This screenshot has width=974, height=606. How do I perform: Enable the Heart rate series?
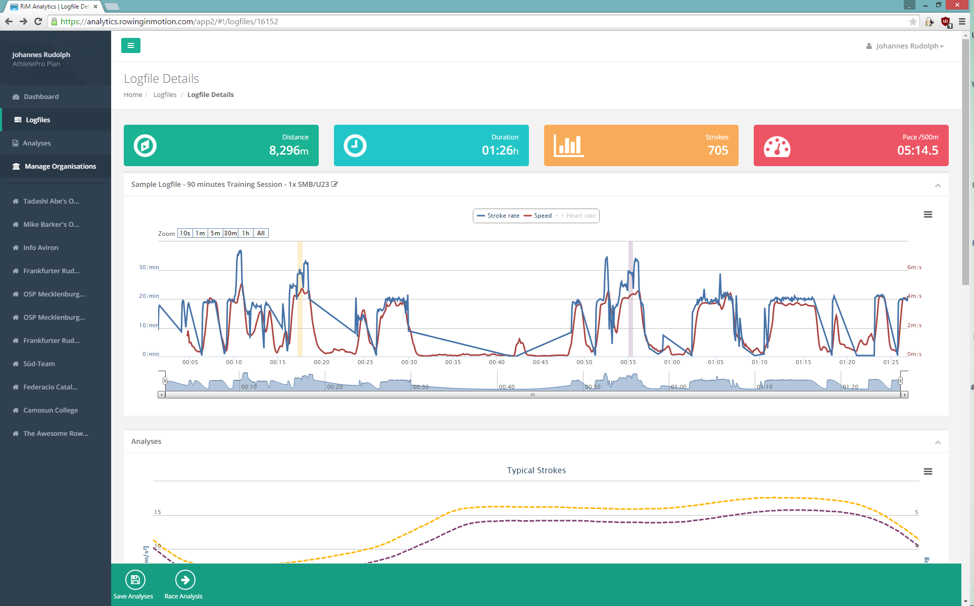[576, 216]
